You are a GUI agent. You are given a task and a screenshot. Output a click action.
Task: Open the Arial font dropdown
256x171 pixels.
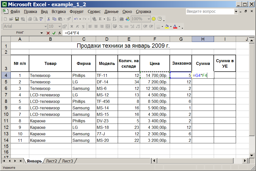pyautogui.click(x=45, y=26)
